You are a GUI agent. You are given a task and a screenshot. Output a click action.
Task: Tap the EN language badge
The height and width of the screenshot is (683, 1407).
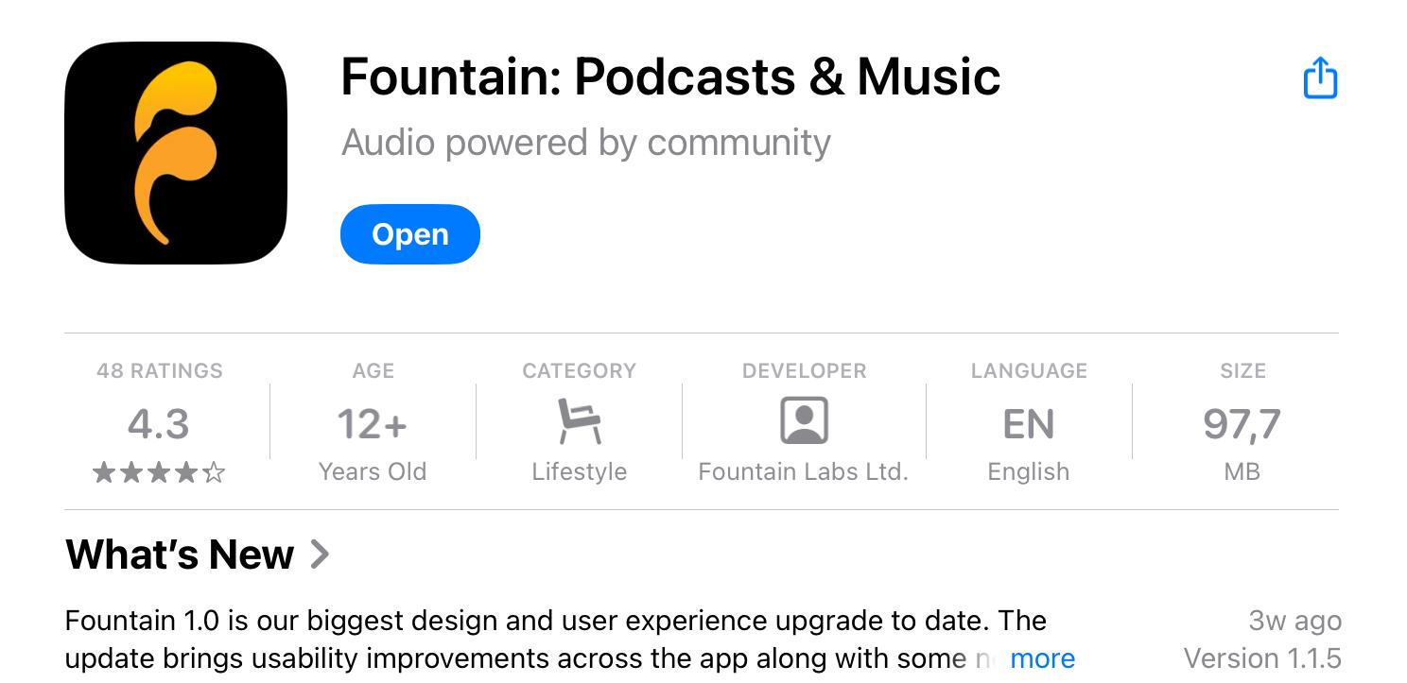pos(1029,425)
